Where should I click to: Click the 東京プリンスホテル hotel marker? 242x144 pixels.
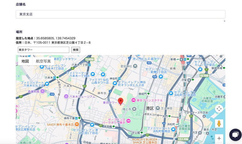133,100
